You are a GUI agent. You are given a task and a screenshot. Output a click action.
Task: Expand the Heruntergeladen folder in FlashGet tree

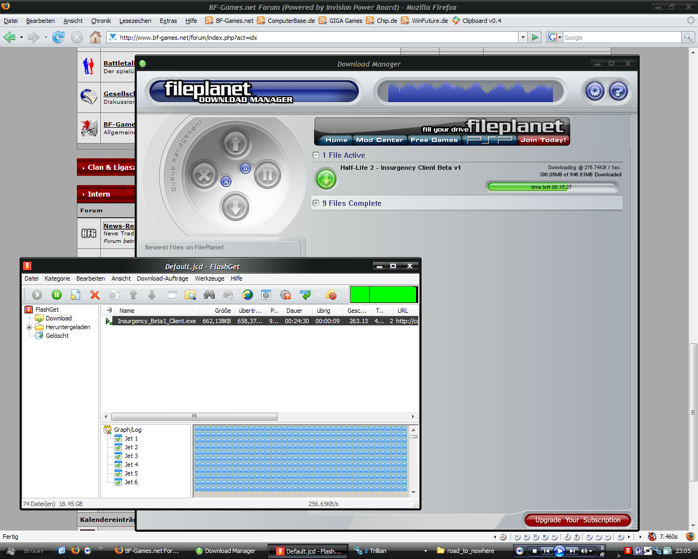coord(29,327)
